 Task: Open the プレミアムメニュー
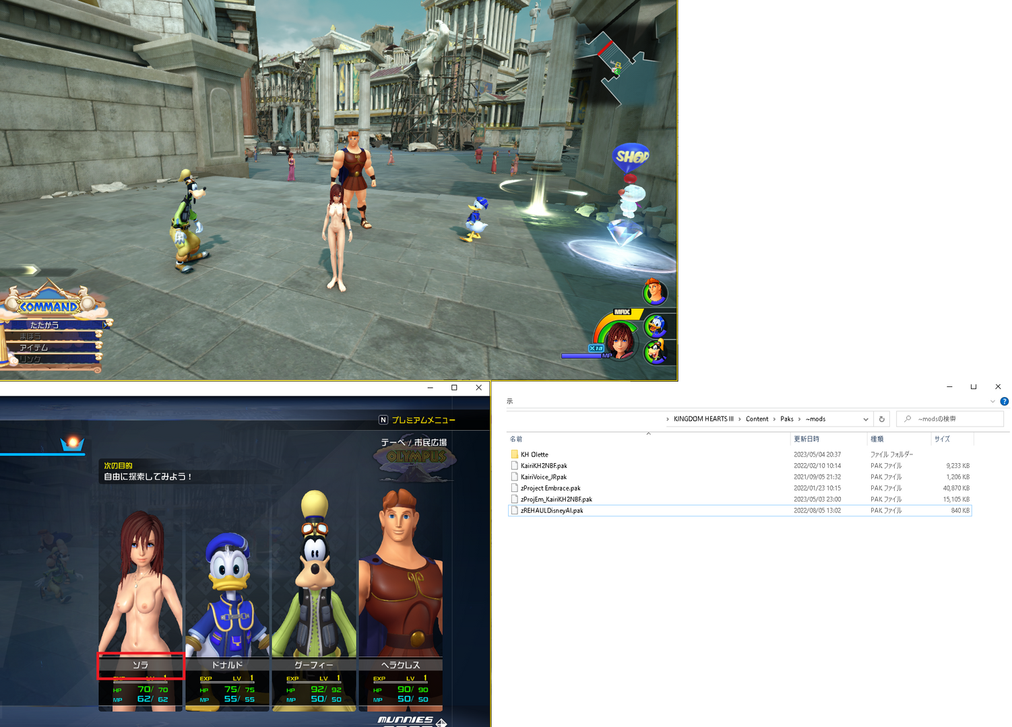point(423,420)
